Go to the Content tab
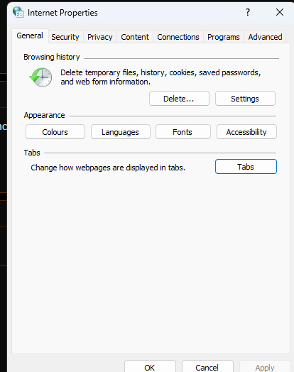The height and width of the screenshot is (372, 294). point(135,37)
